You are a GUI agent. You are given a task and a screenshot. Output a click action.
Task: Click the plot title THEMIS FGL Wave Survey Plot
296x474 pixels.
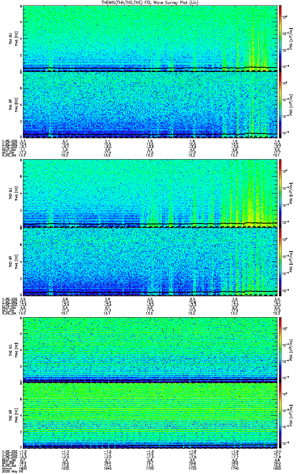click(x=150, y=2)
